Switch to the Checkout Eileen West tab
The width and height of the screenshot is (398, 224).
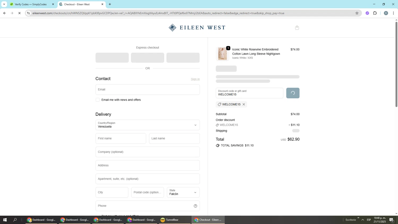pyautogui.click(x=81, y=4)
